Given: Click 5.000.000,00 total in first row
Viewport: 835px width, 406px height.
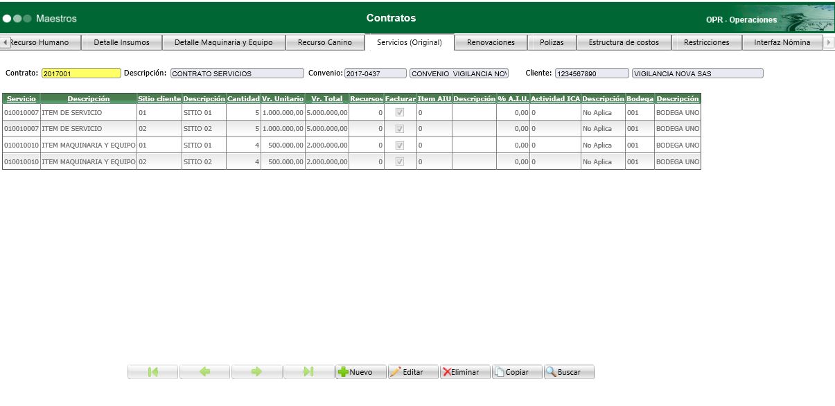Looking at the screenshot, I should click(327, 112).
